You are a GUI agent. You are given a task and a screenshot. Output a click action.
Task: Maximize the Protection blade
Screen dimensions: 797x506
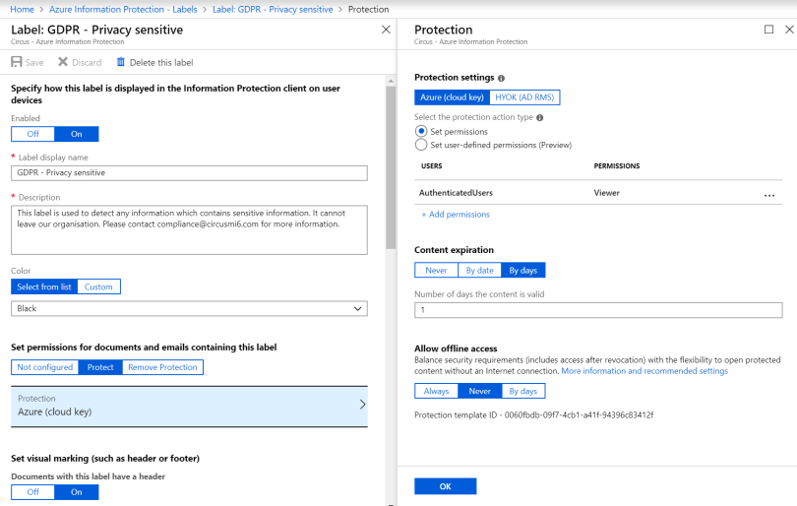768,30
